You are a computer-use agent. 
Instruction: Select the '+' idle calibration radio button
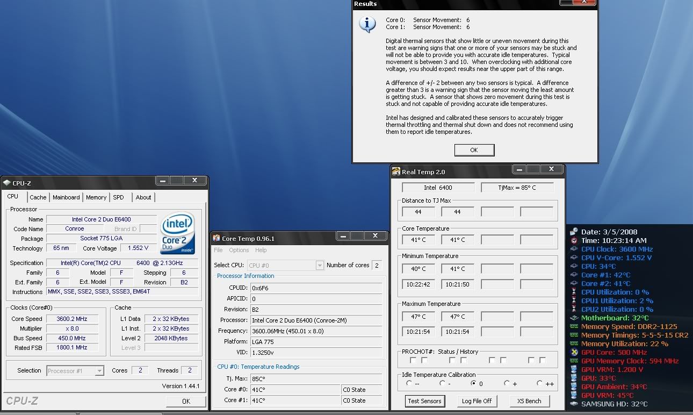click(507, 383)
